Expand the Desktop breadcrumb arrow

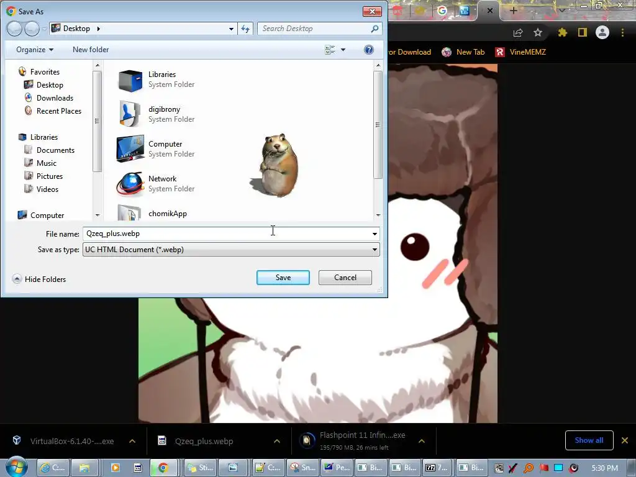[x=98, y=29]
